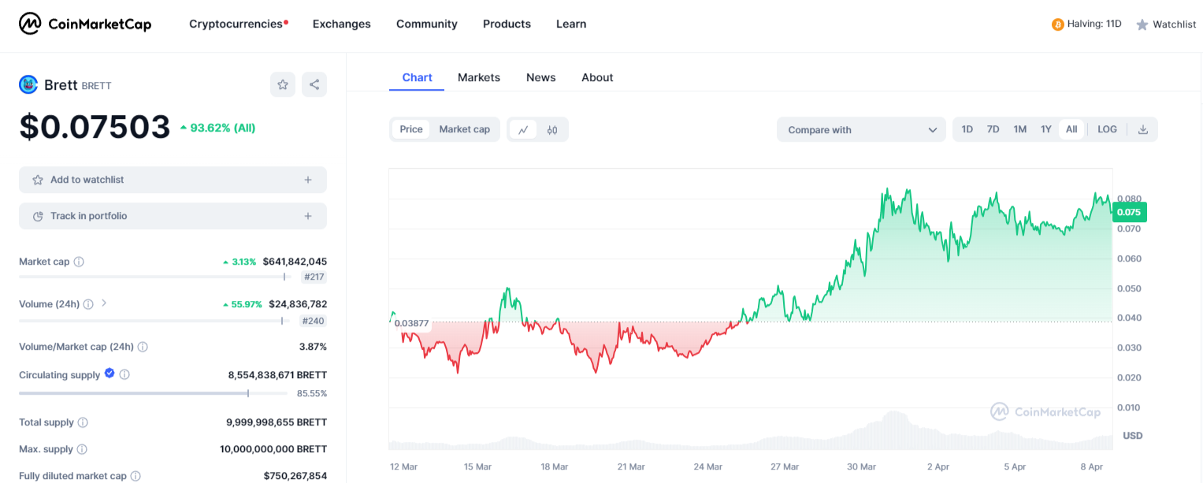Toggle chart display to Market cap
The width and height of the screenshot is (1203, 483).
(465, 129)
